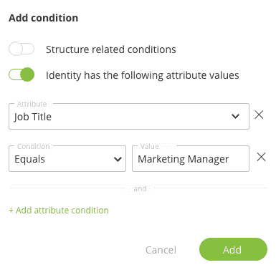Enable the Structure related conditions switch
Screen dimensions: 276x270
(x=22, y=49)
